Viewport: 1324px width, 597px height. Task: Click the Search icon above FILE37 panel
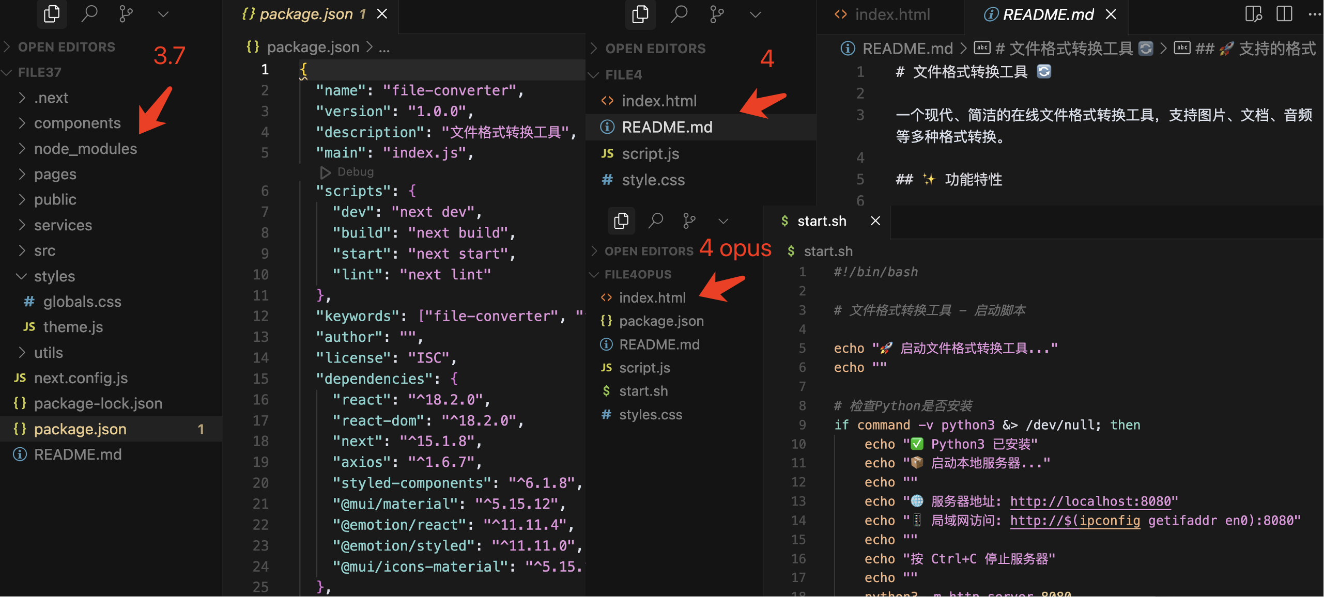coord(89,14)
